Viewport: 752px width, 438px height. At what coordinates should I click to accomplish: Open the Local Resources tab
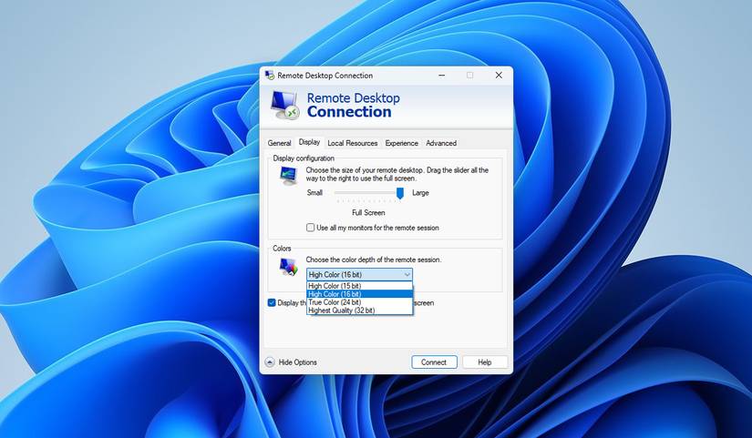coord(353,143)
